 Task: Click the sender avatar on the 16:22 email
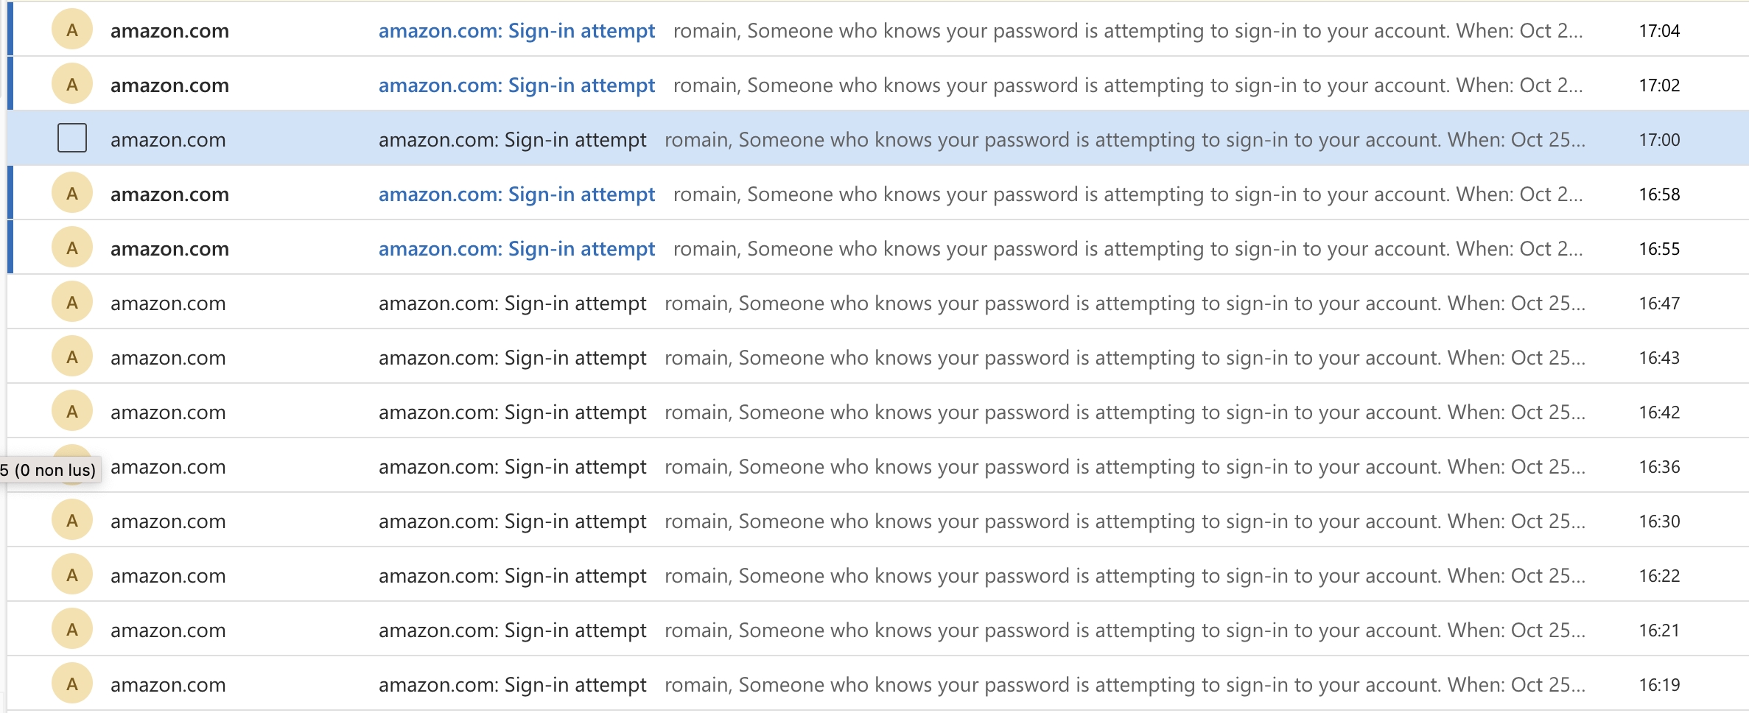click(x=72, y=575)
